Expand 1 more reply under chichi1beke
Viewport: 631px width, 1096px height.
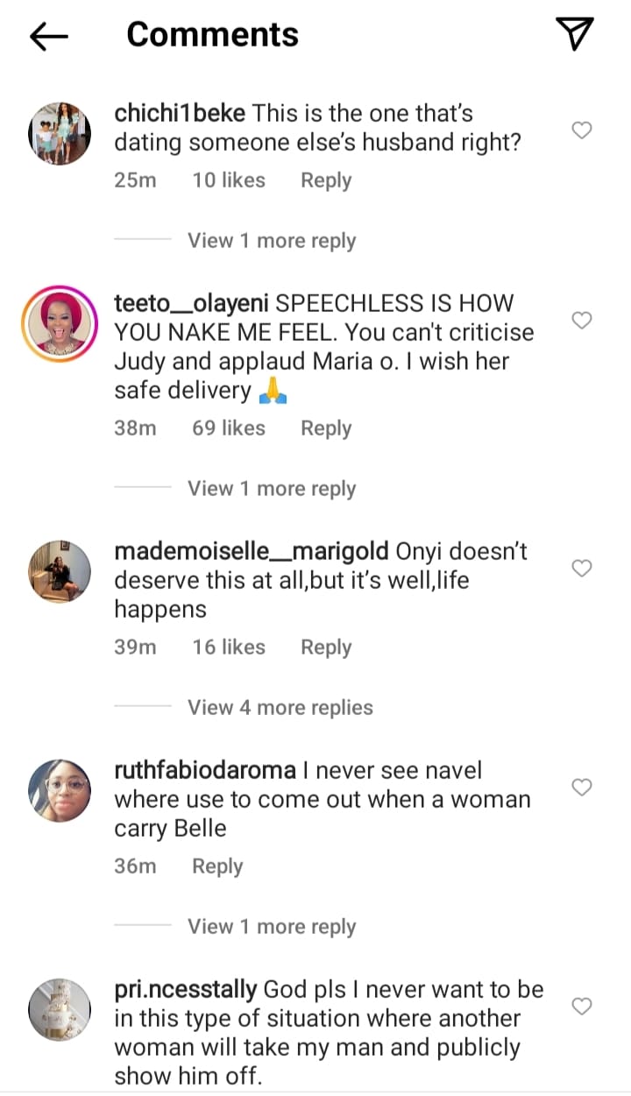coord(272,241)
